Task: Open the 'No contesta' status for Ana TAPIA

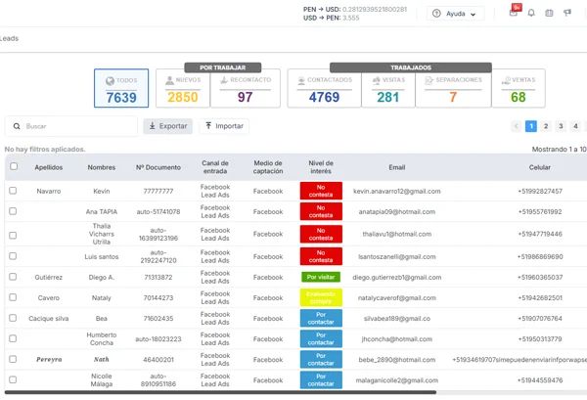Action: pos(321,212)
